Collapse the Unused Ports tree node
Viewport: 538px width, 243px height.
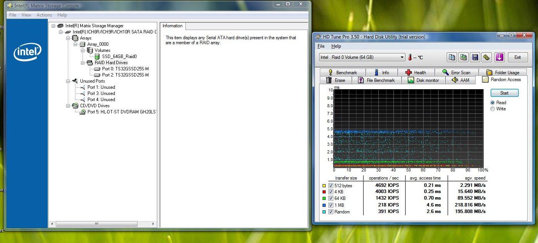point(68,81)
